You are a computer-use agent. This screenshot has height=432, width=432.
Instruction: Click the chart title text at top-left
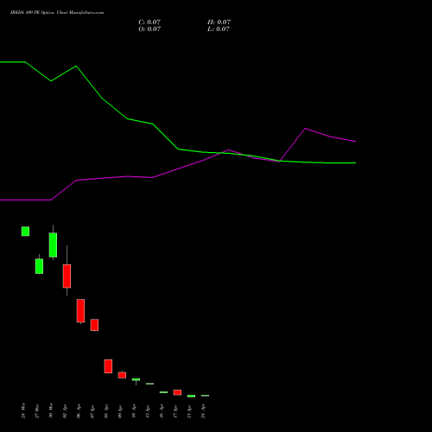point(57,13)
